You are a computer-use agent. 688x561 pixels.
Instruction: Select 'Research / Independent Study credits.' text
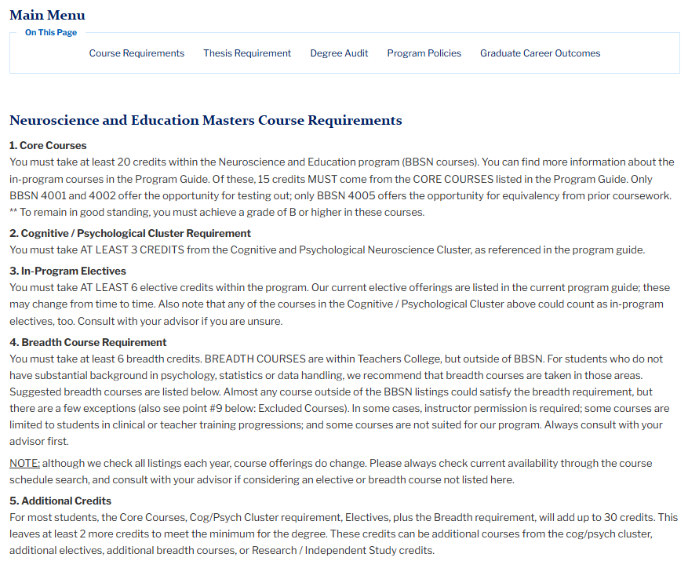(x=343, y=551)
